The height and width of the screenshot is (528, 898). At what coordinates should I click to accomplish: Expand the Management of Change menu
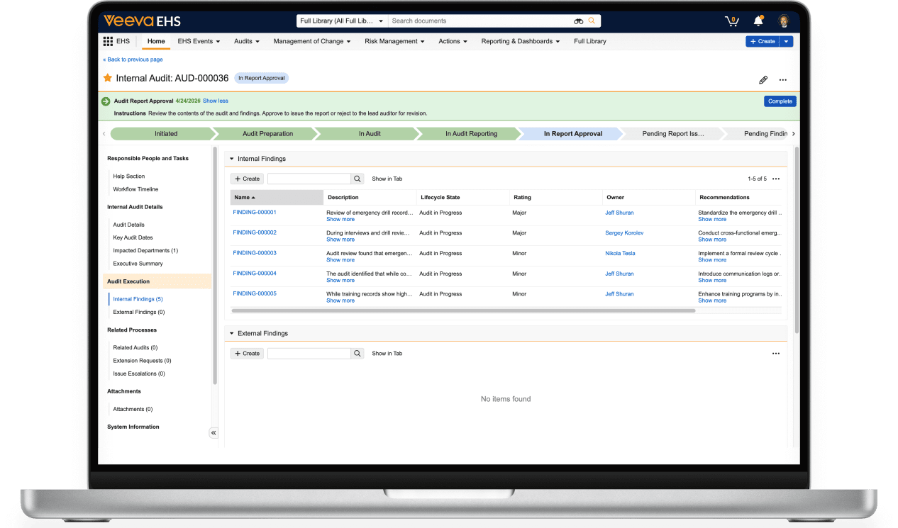point(312,41)
